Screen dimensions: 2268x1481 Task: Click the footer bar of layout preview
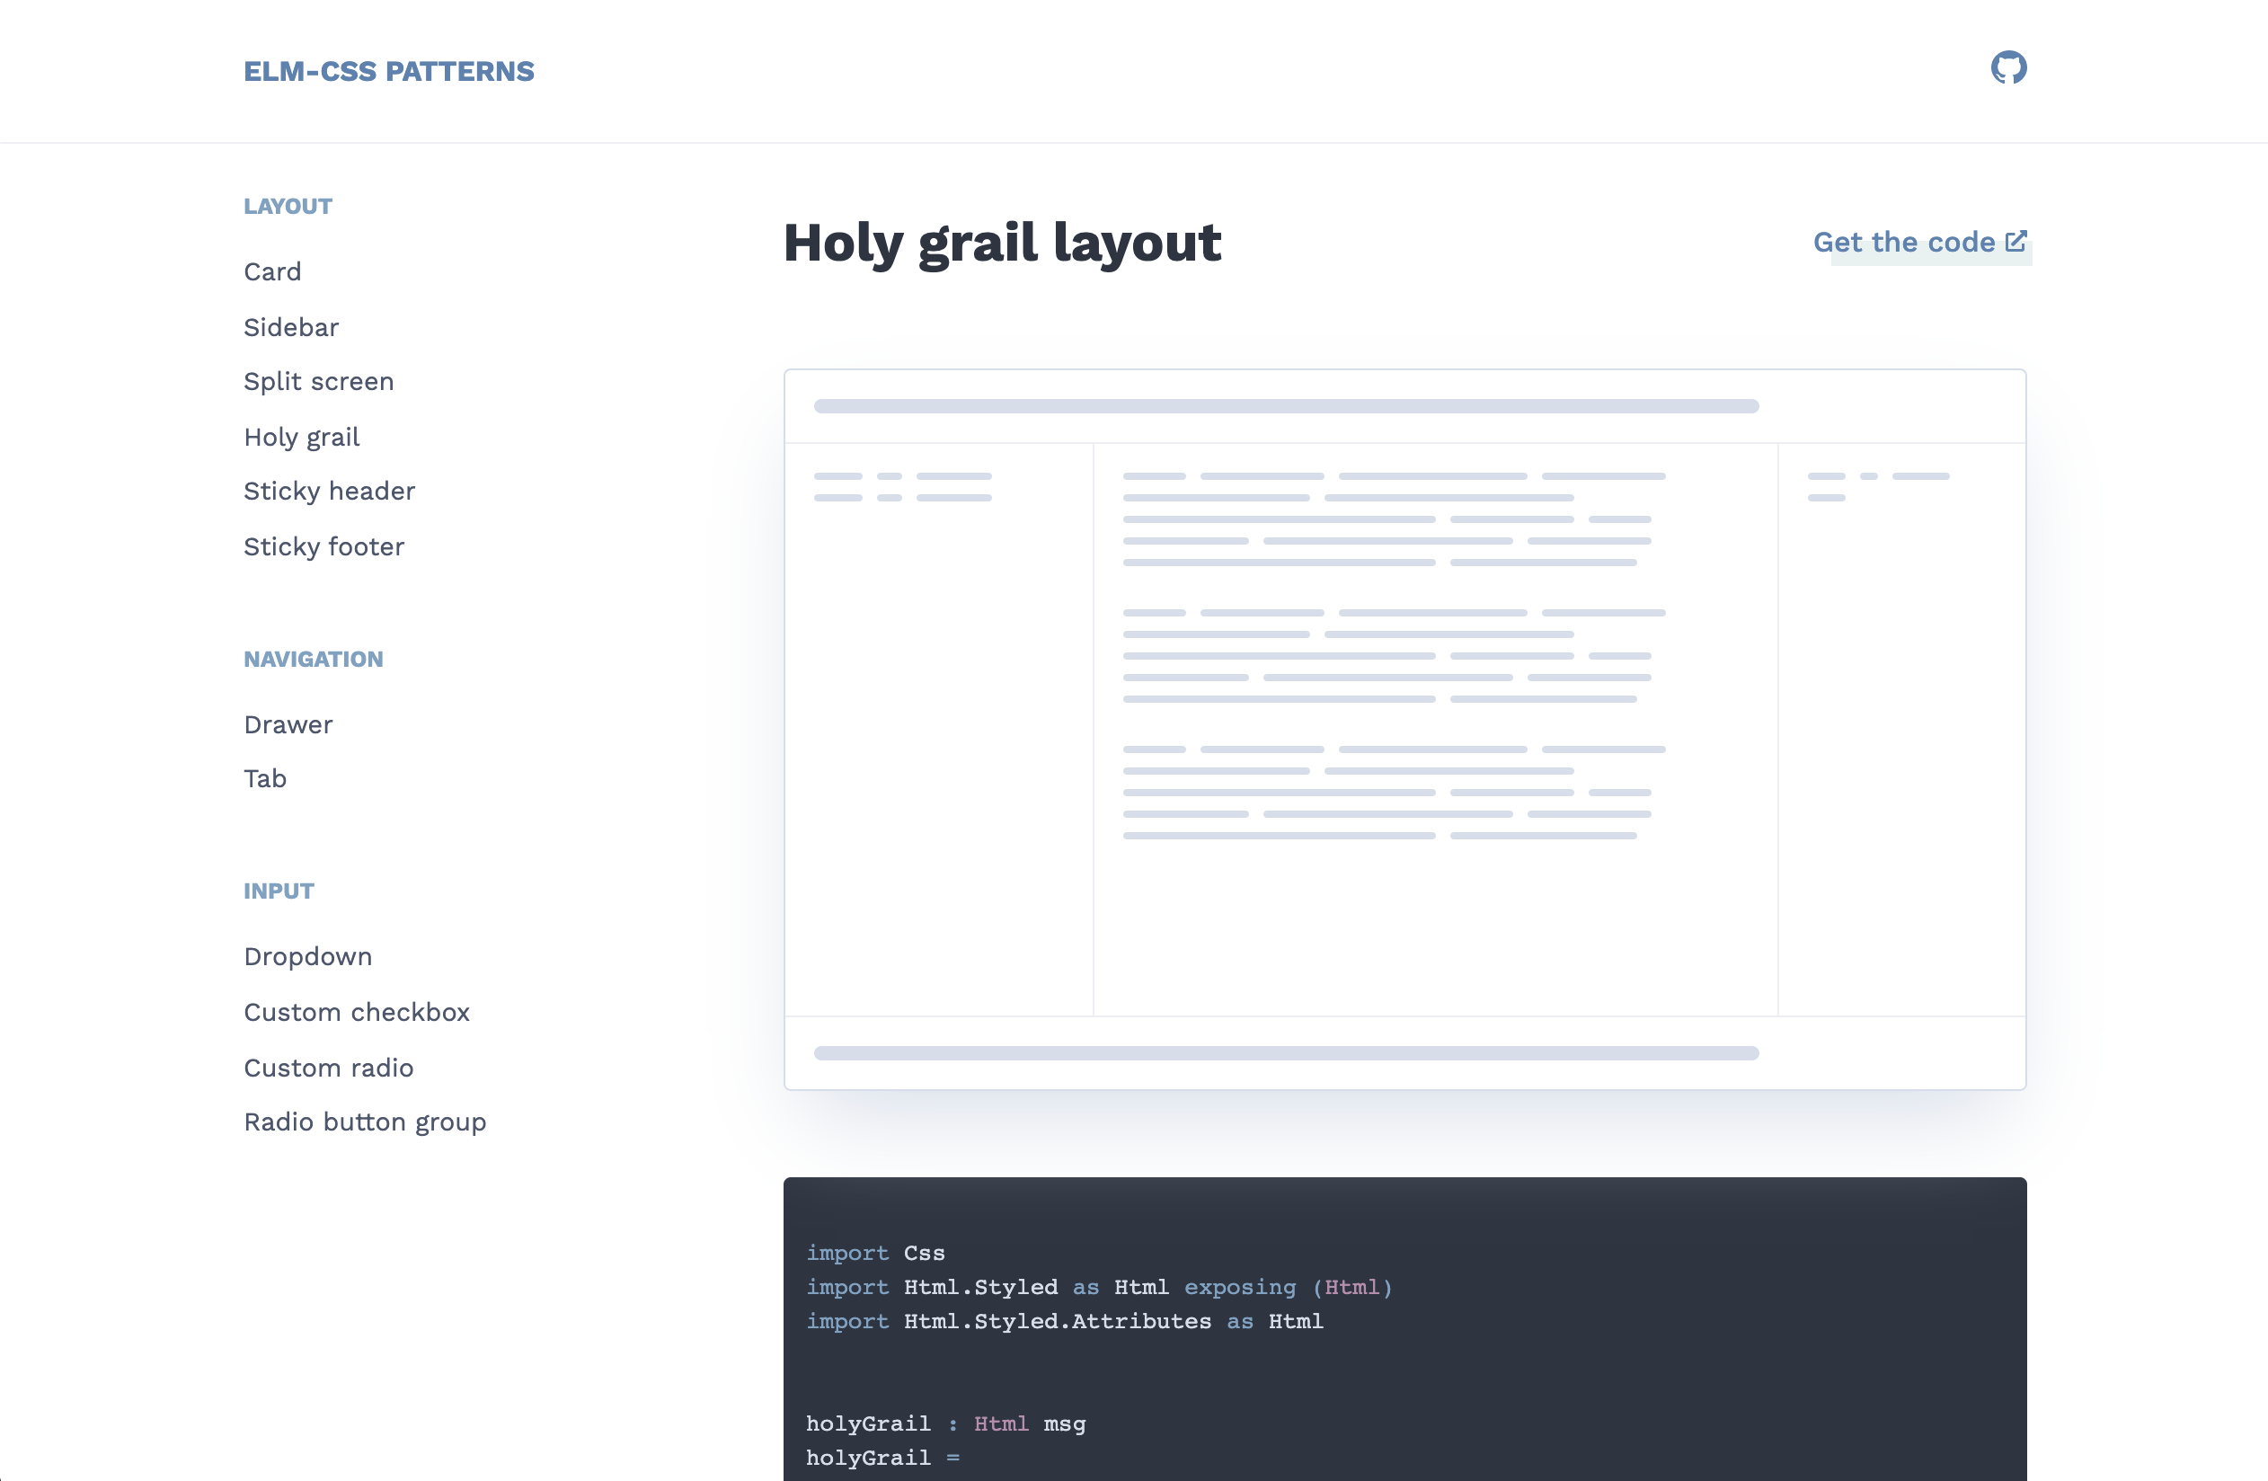[1404, 1053]
